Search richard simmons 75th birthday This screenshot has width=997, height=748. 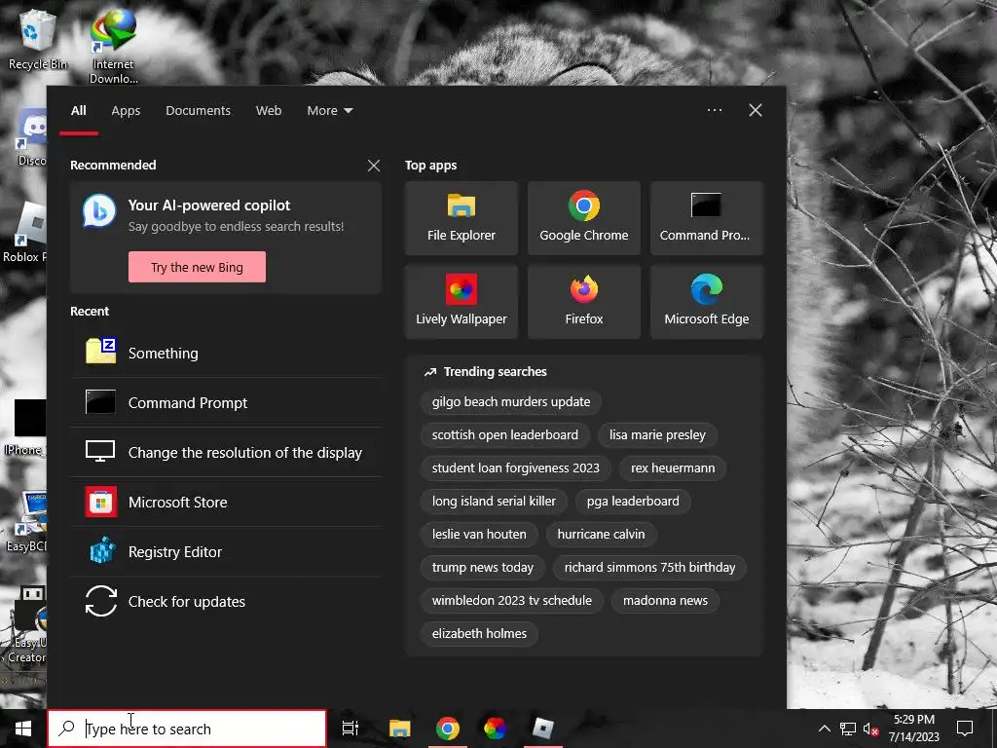tap(649, 568)
